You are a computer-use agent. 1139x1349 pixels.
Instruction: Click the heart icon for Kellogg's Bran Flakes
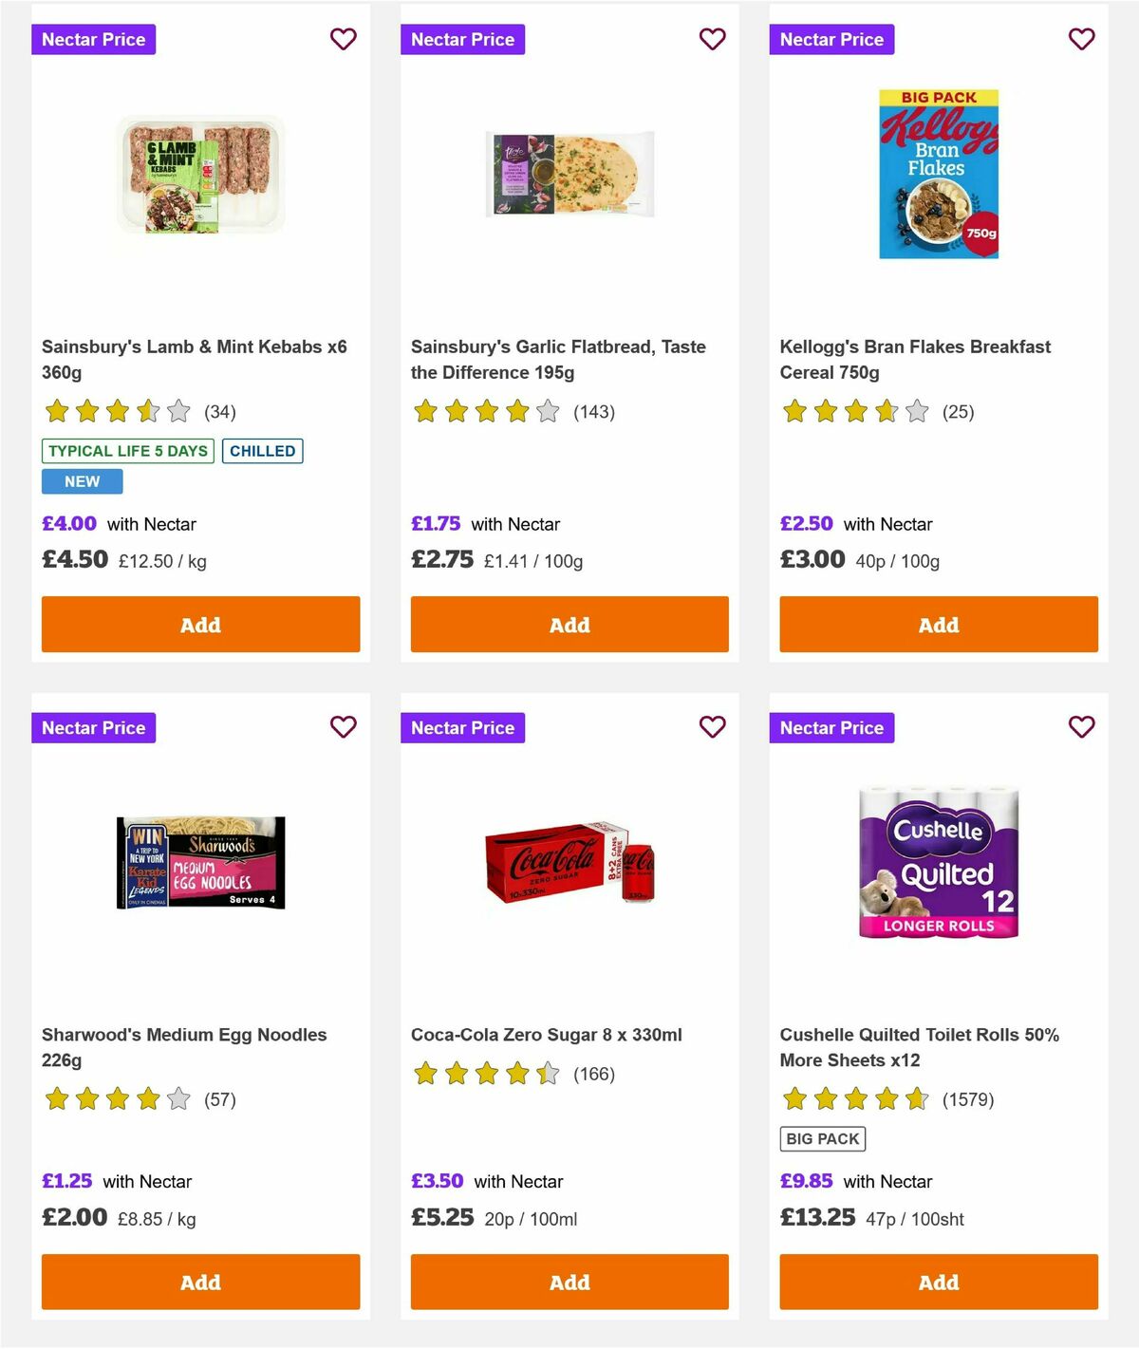1081,39
